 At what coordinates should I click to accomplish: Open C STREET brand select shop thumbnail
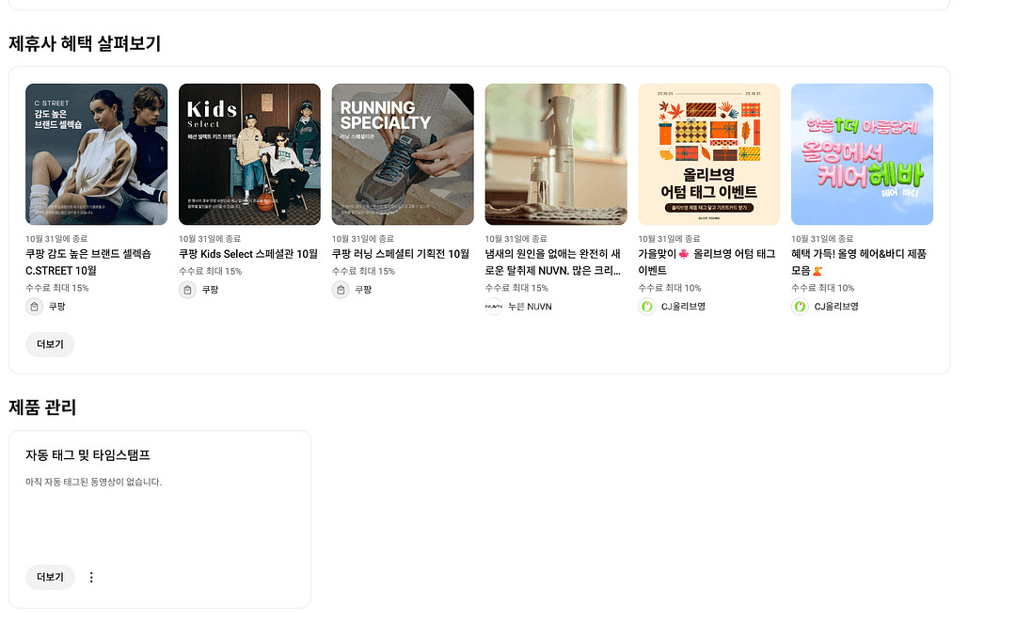97,154
